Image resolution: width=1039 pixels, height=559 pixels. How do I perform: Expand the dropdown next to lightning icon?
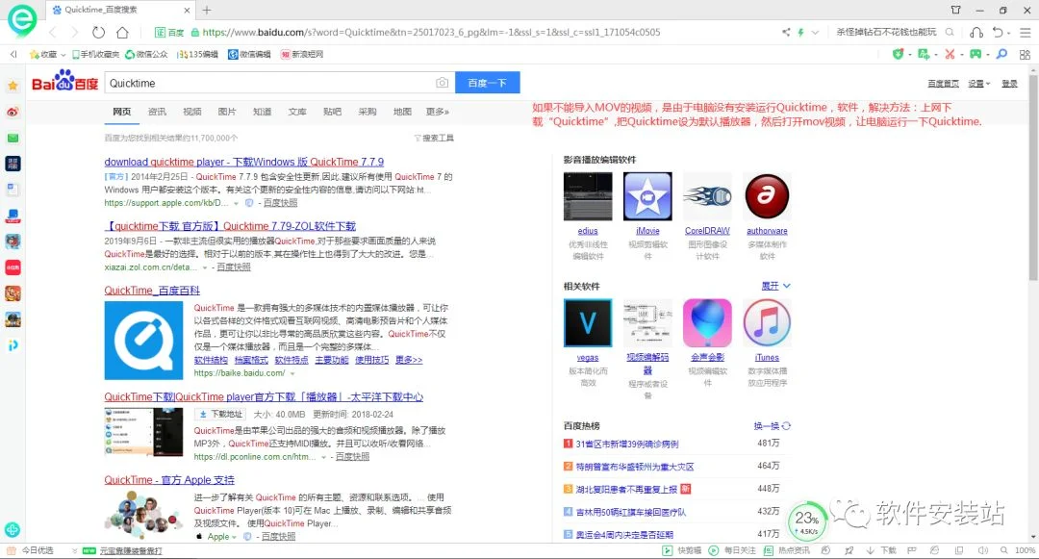(x=815, y=32)
